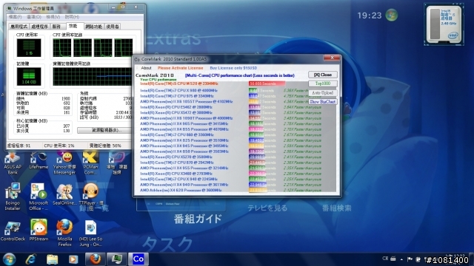Activate the CoreMark 'Co' taskbar button
Image resolution: width=474 pixels, height=266 pixels.
click(x=138, y=259)
